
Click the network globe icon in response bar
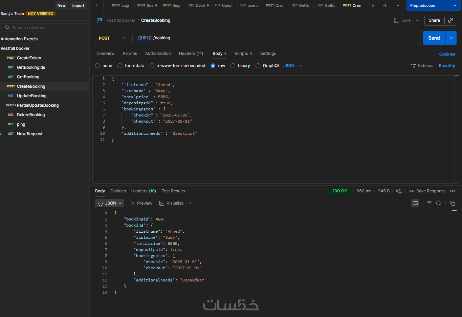click(x=399, y=191)
